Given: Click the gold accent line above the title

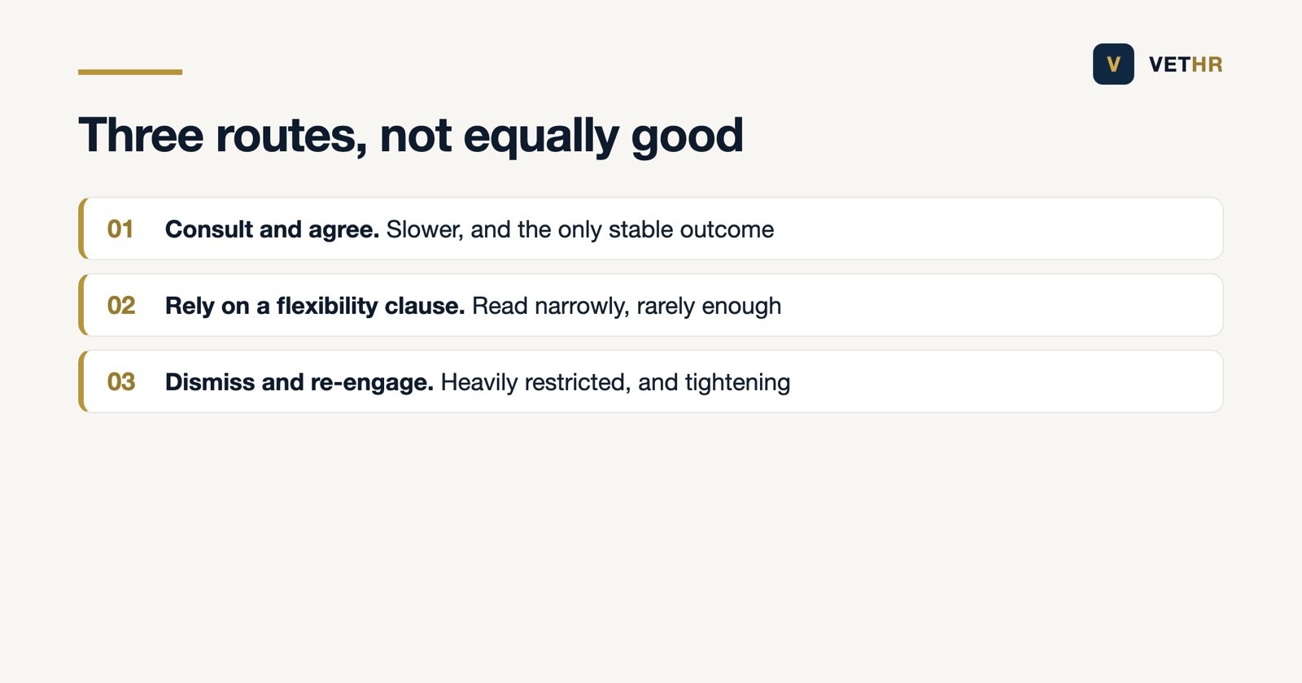Looking at the screenshot, I should [130, 72].
